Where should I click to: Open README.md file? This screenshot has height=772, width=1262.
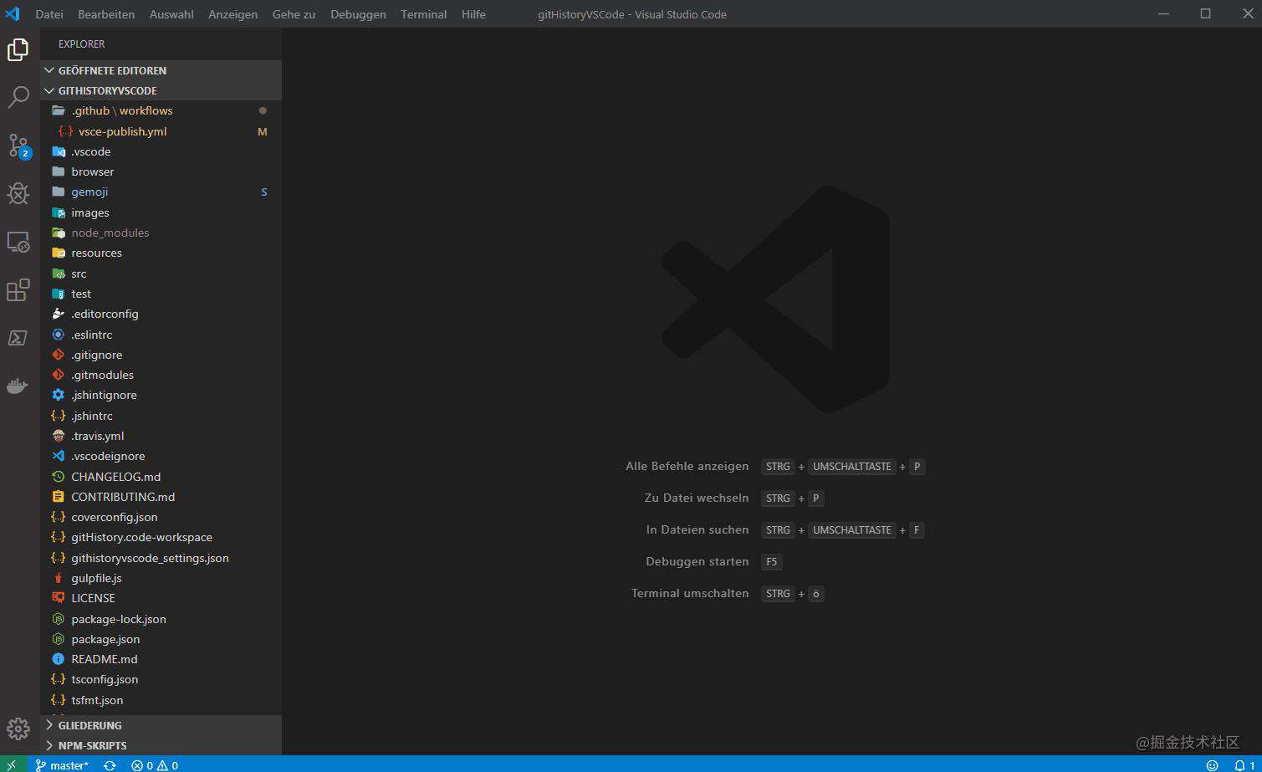(161, 659)
